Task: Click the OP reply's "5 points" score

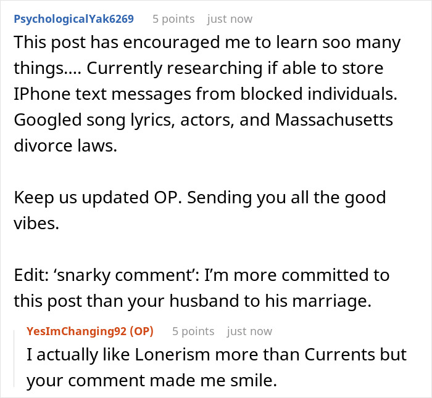Action: pyautogui.click(x=193, y=331)
